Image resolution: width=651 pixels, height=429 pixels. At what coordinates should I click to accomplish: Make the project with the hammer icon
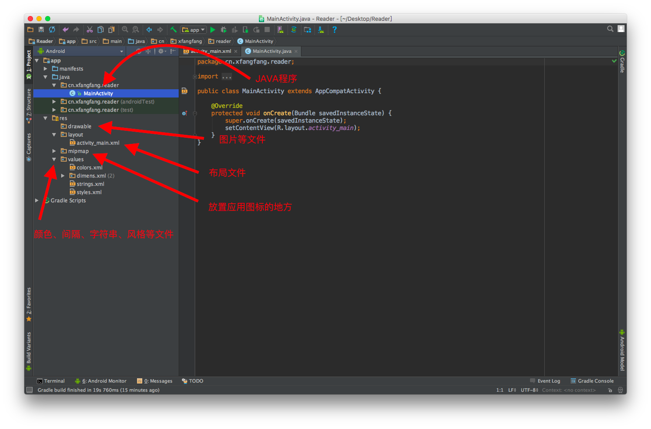[x=173, y=29]
